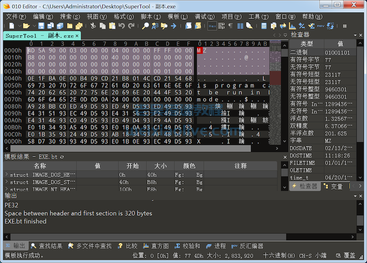Expand the struct IMAGE_NT_HEA… row
Viewport: 367px width, 263px height.
(x=6, y=189)
